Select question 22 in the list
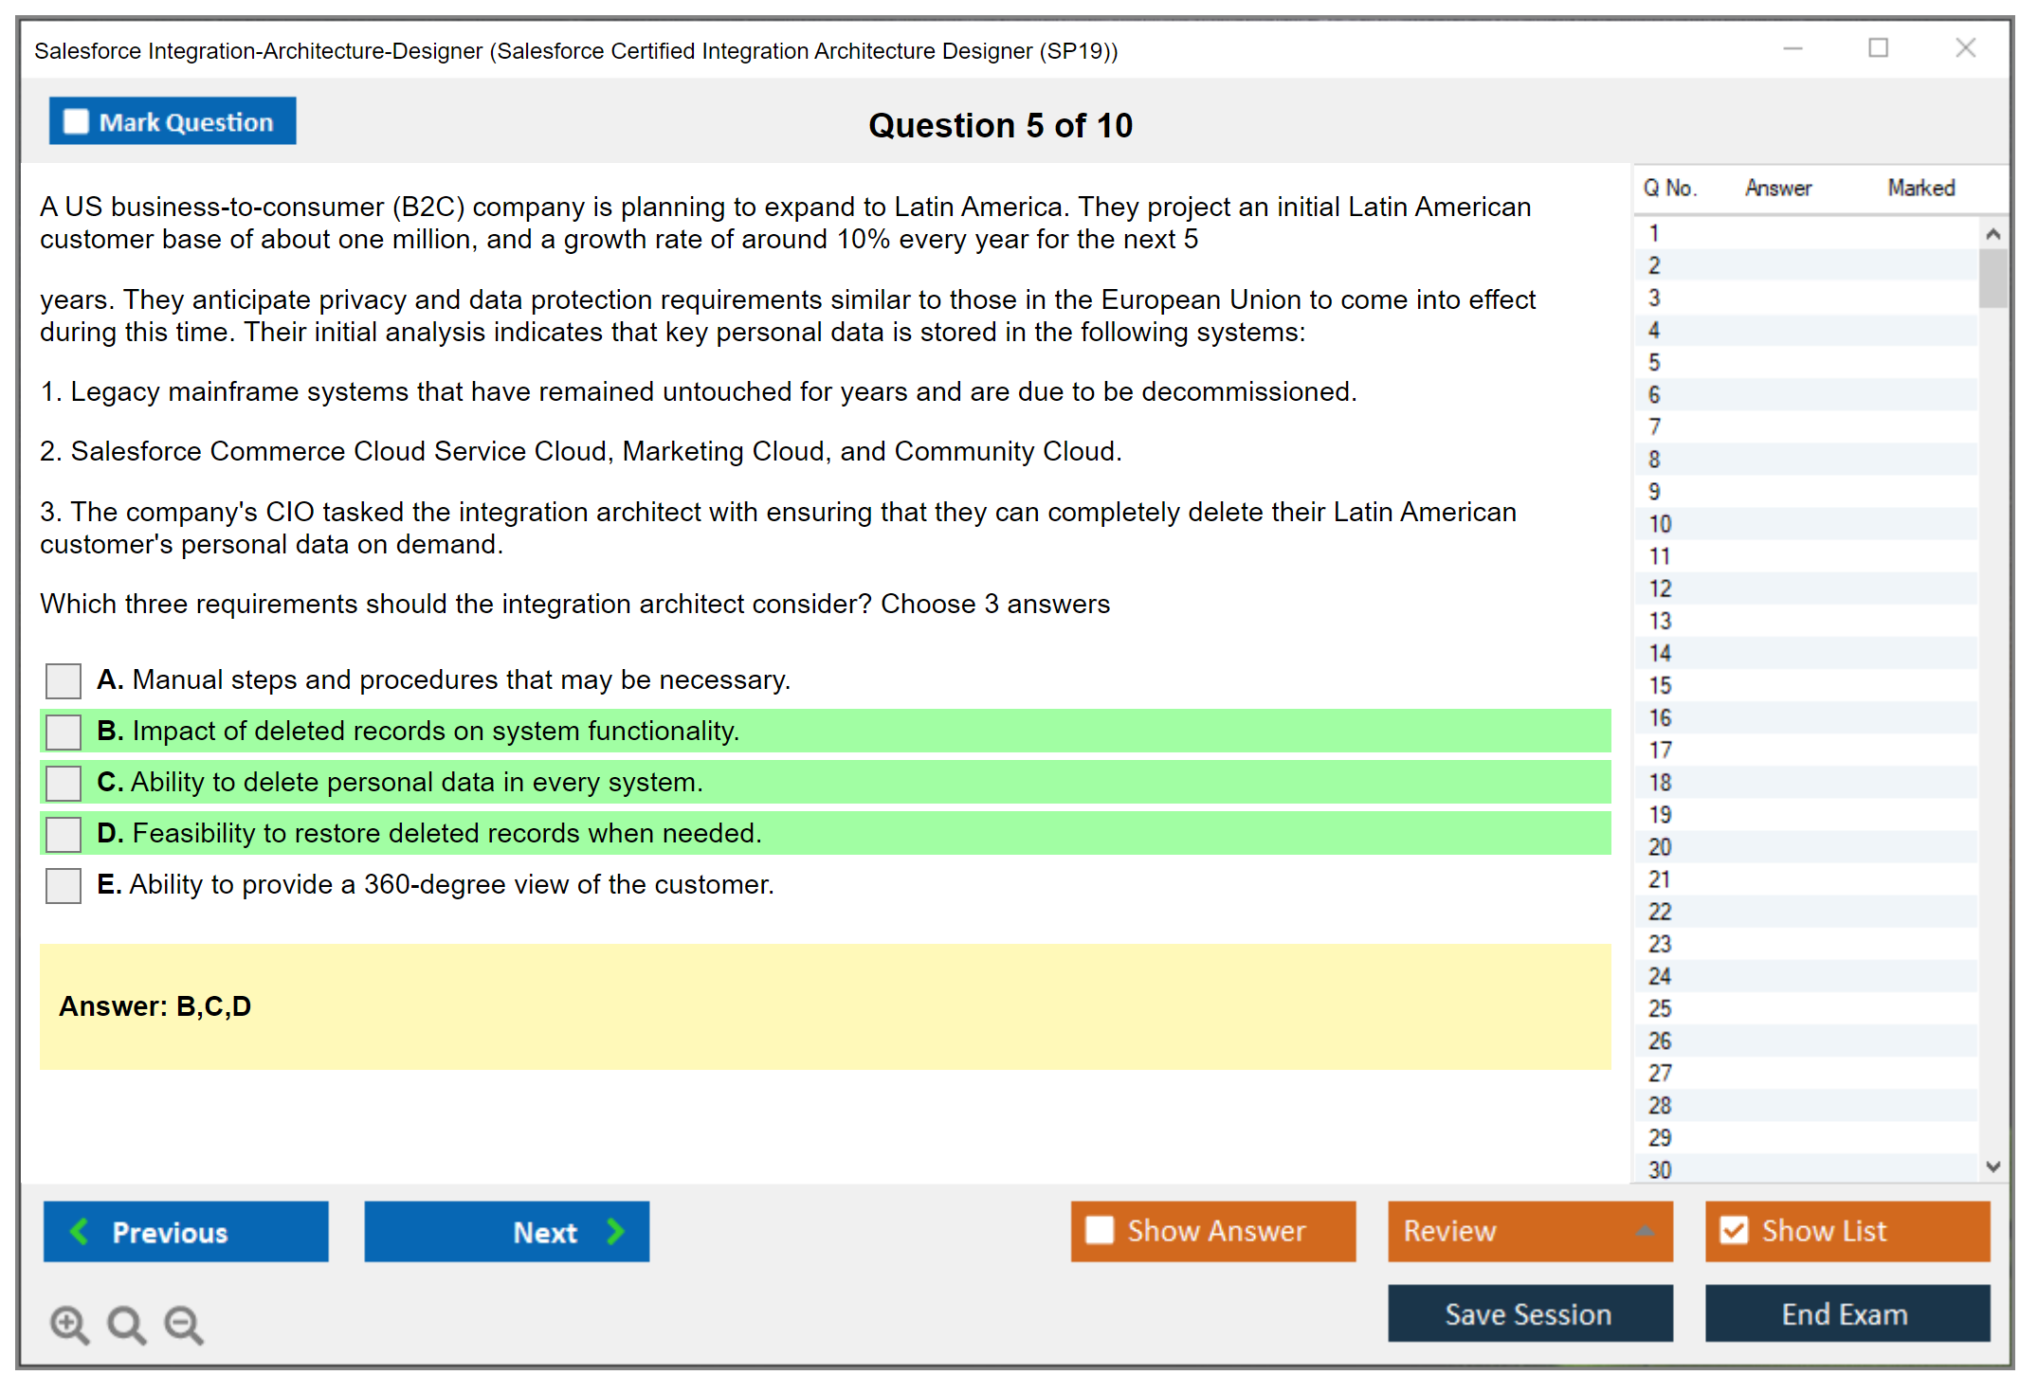Viewport: 2038px width, 1393px height. click(1660, 912)
